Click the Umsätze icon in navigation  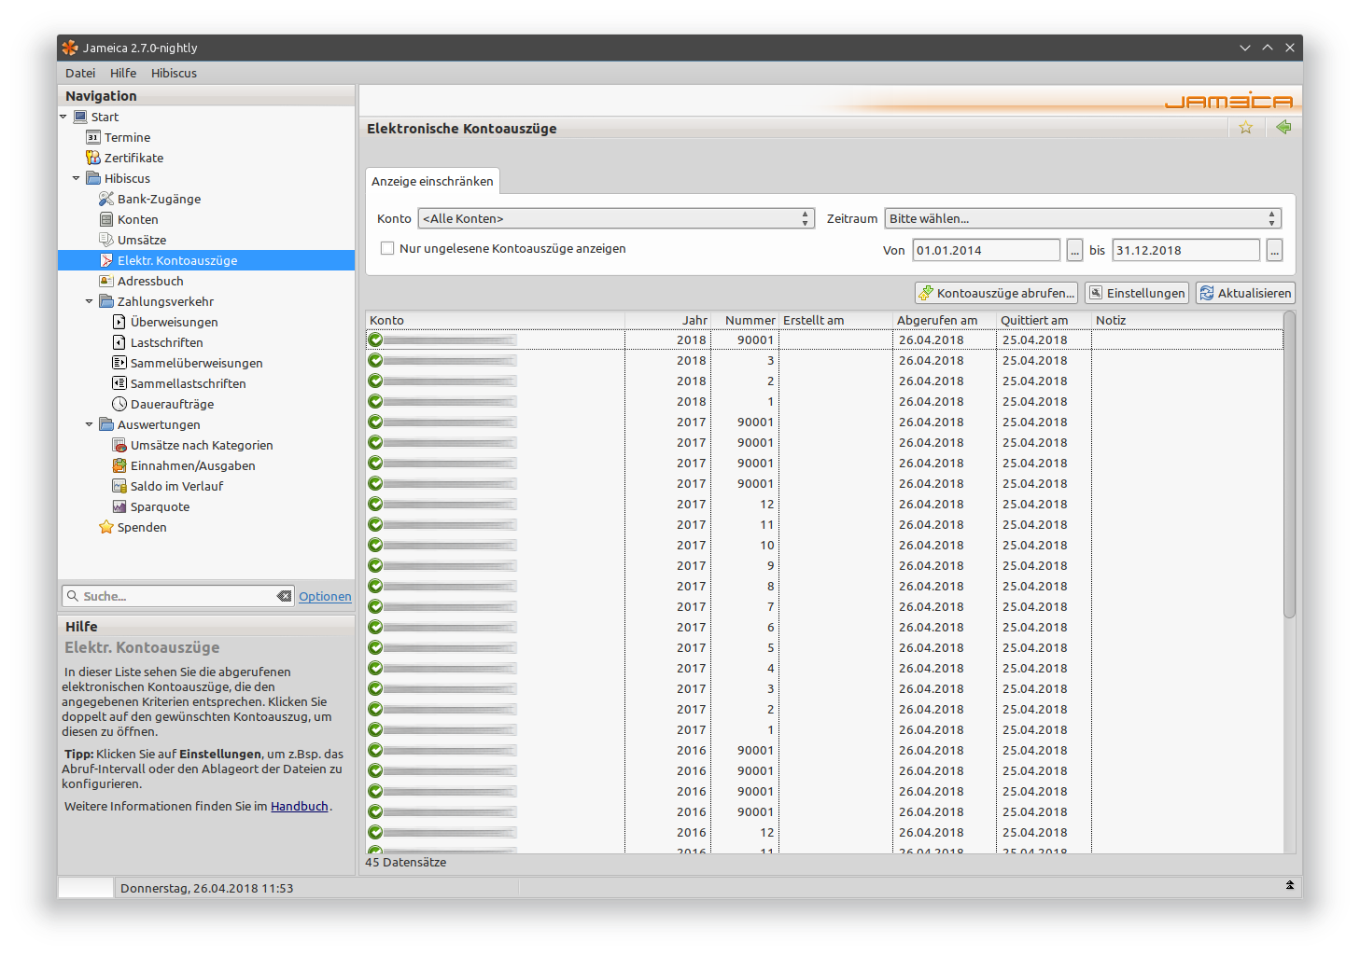[106, 240]
